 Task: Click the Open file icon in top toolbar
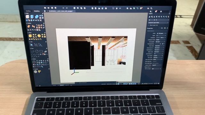click(x=48, y=8)
